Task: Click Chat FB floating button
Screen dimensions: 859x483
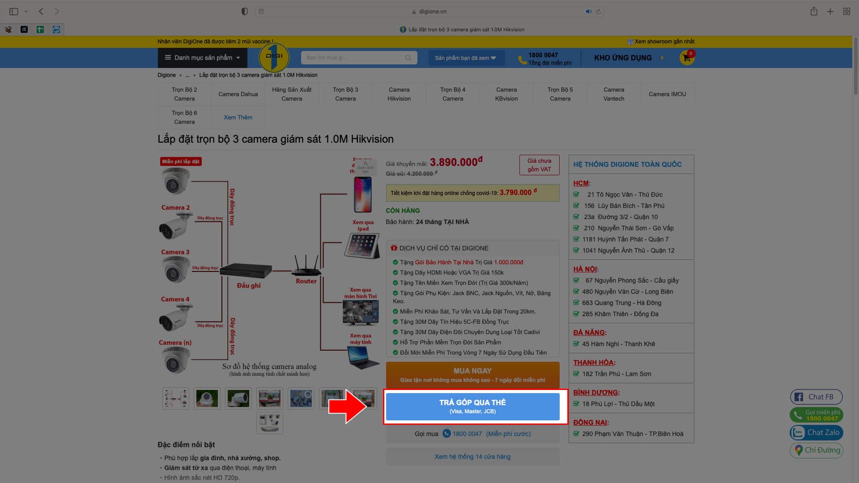Action: click(x=816, y=397)
